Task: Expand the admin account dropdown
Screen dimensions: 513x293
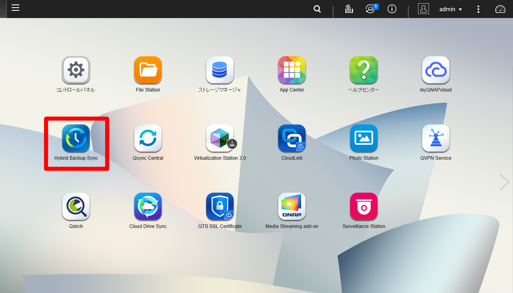Action: click(x=451, y=9)
